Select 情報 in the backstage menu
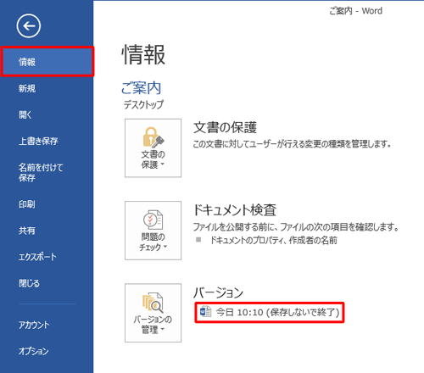Screen dimensions: 424x373 [47, 62]
